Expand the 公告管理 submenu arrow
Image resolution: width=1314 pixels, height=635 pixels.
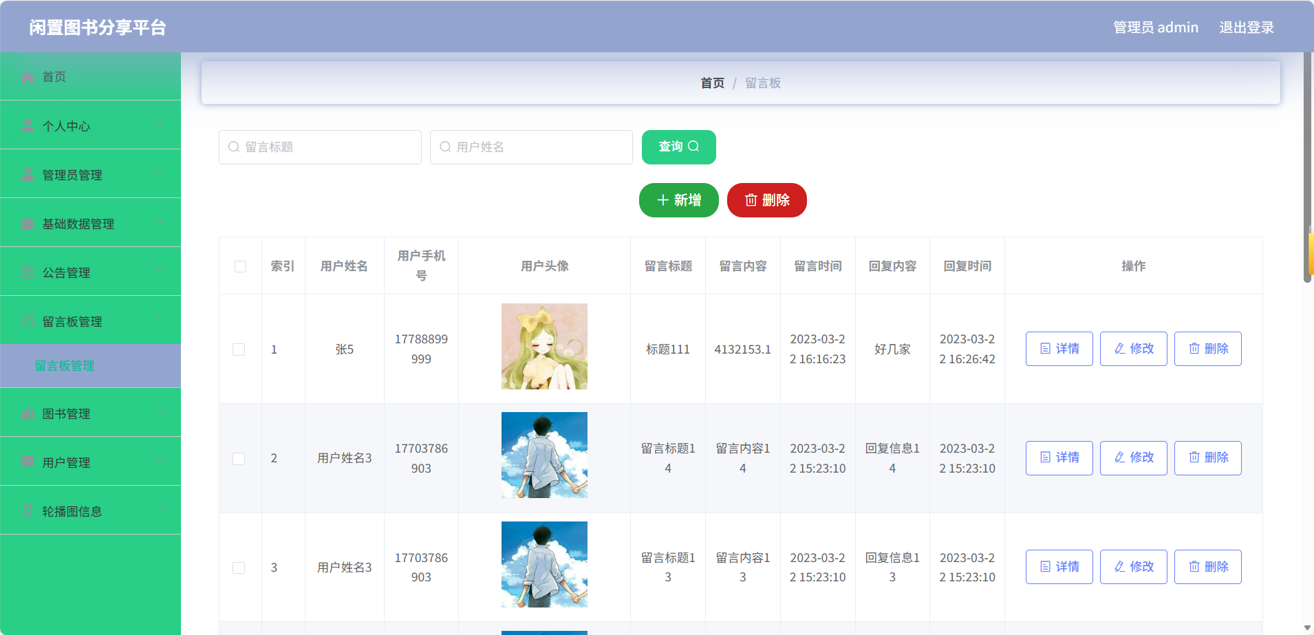[x=160, y=272]
